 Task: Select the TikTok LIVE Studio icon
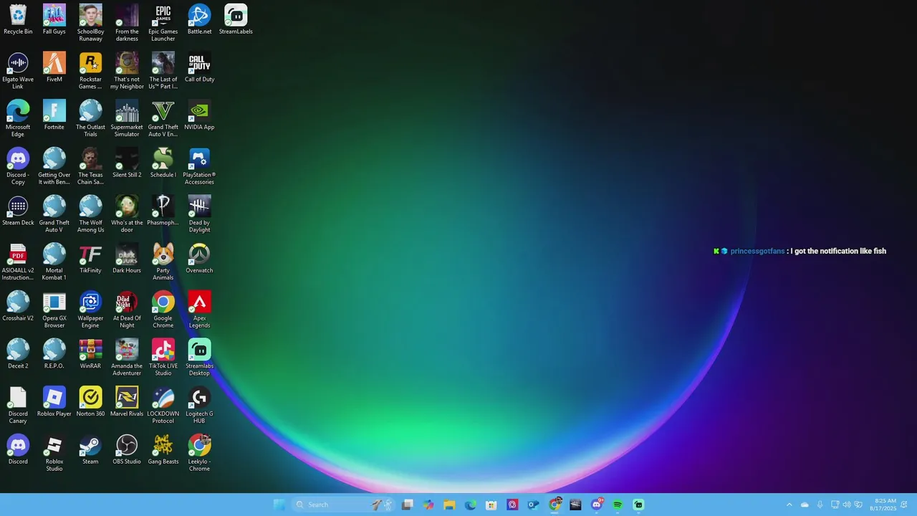pyautogui.click(x=163, y=358)
